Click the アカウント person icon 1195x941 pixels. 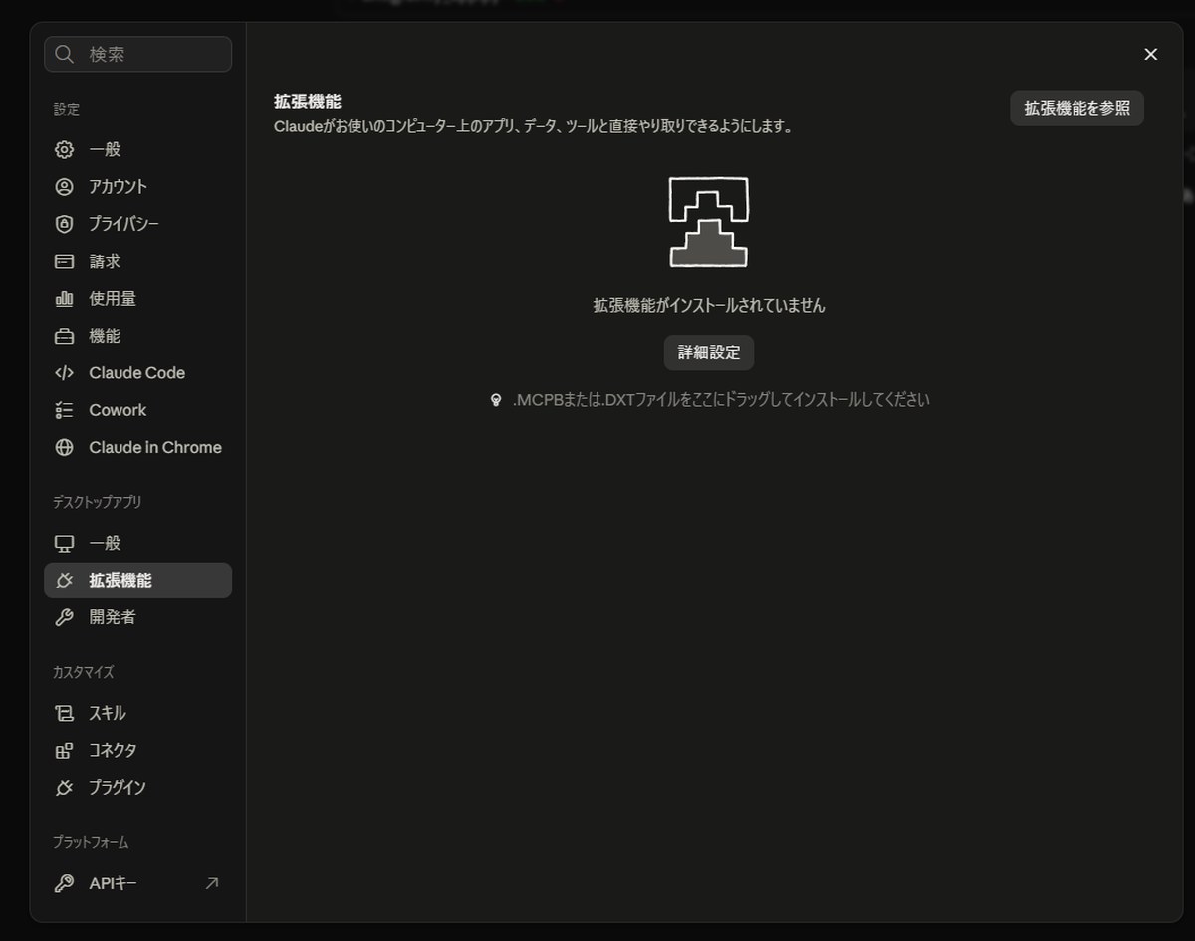tap(65, 187)
